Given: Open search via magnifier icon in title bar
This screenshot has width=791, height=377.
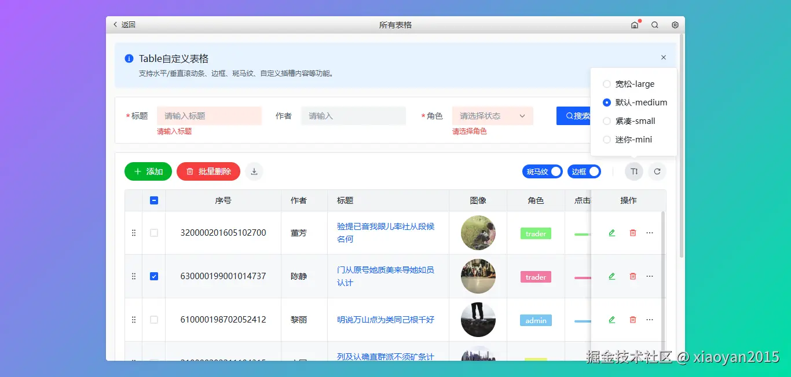Looking at the screenshot, I should tap(655, 25).
